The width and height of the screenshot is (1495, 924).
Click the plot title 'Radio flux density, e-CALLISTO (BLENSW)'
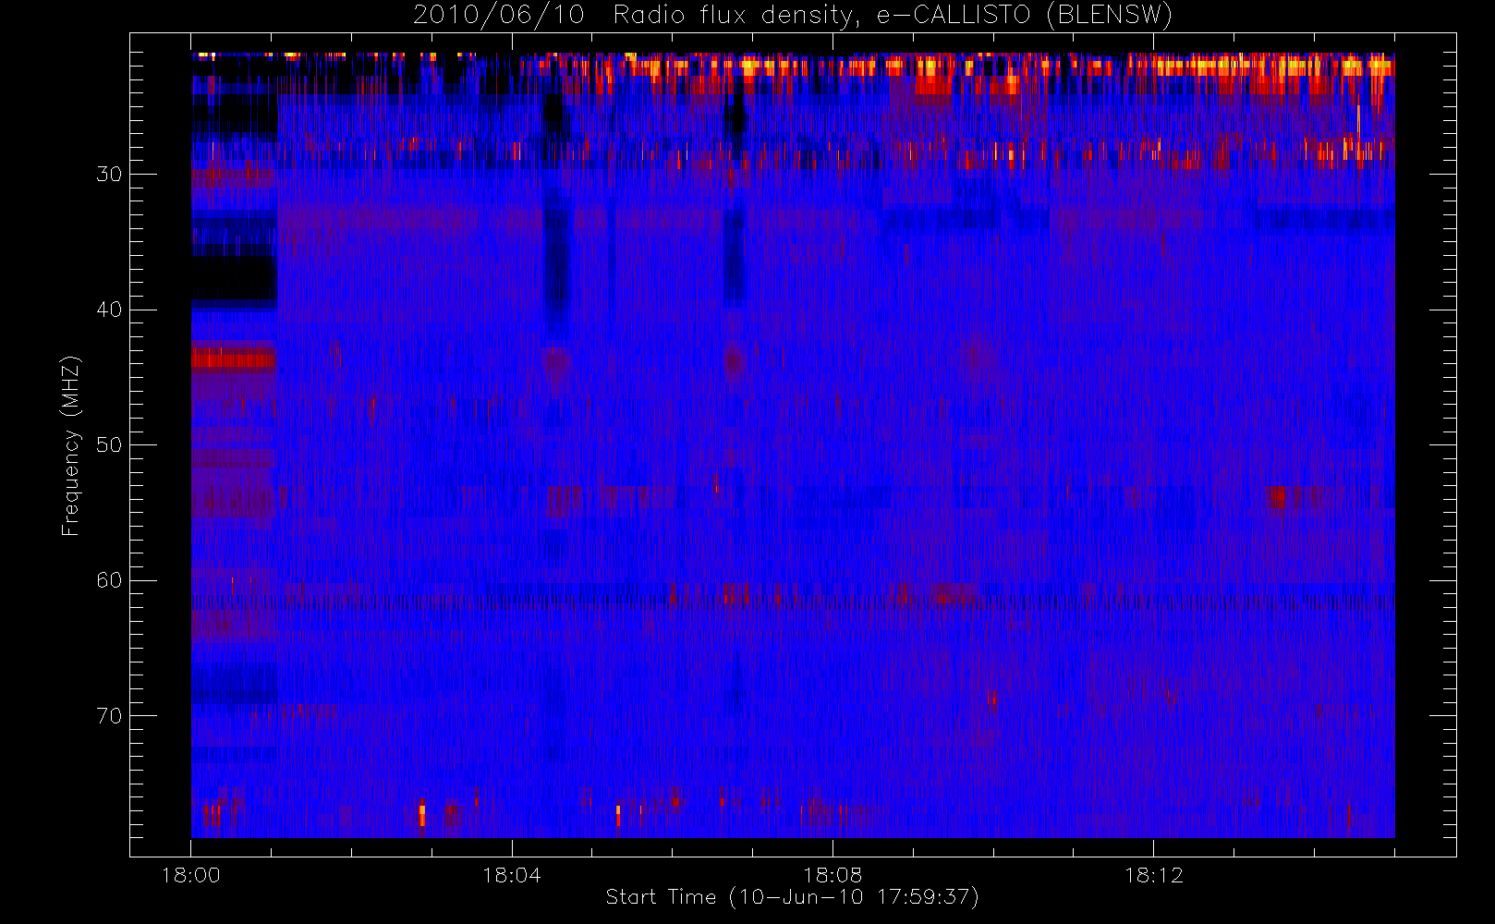[x=893, y=16]
